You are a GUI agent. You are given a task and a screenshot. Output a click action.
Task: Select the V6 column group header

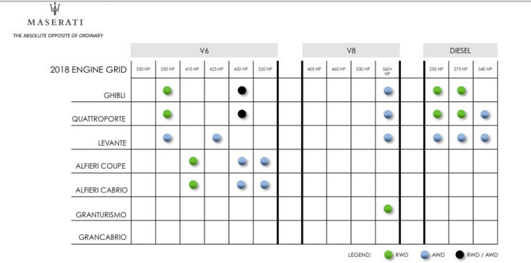pyautogui.click(x=204, y=50)
